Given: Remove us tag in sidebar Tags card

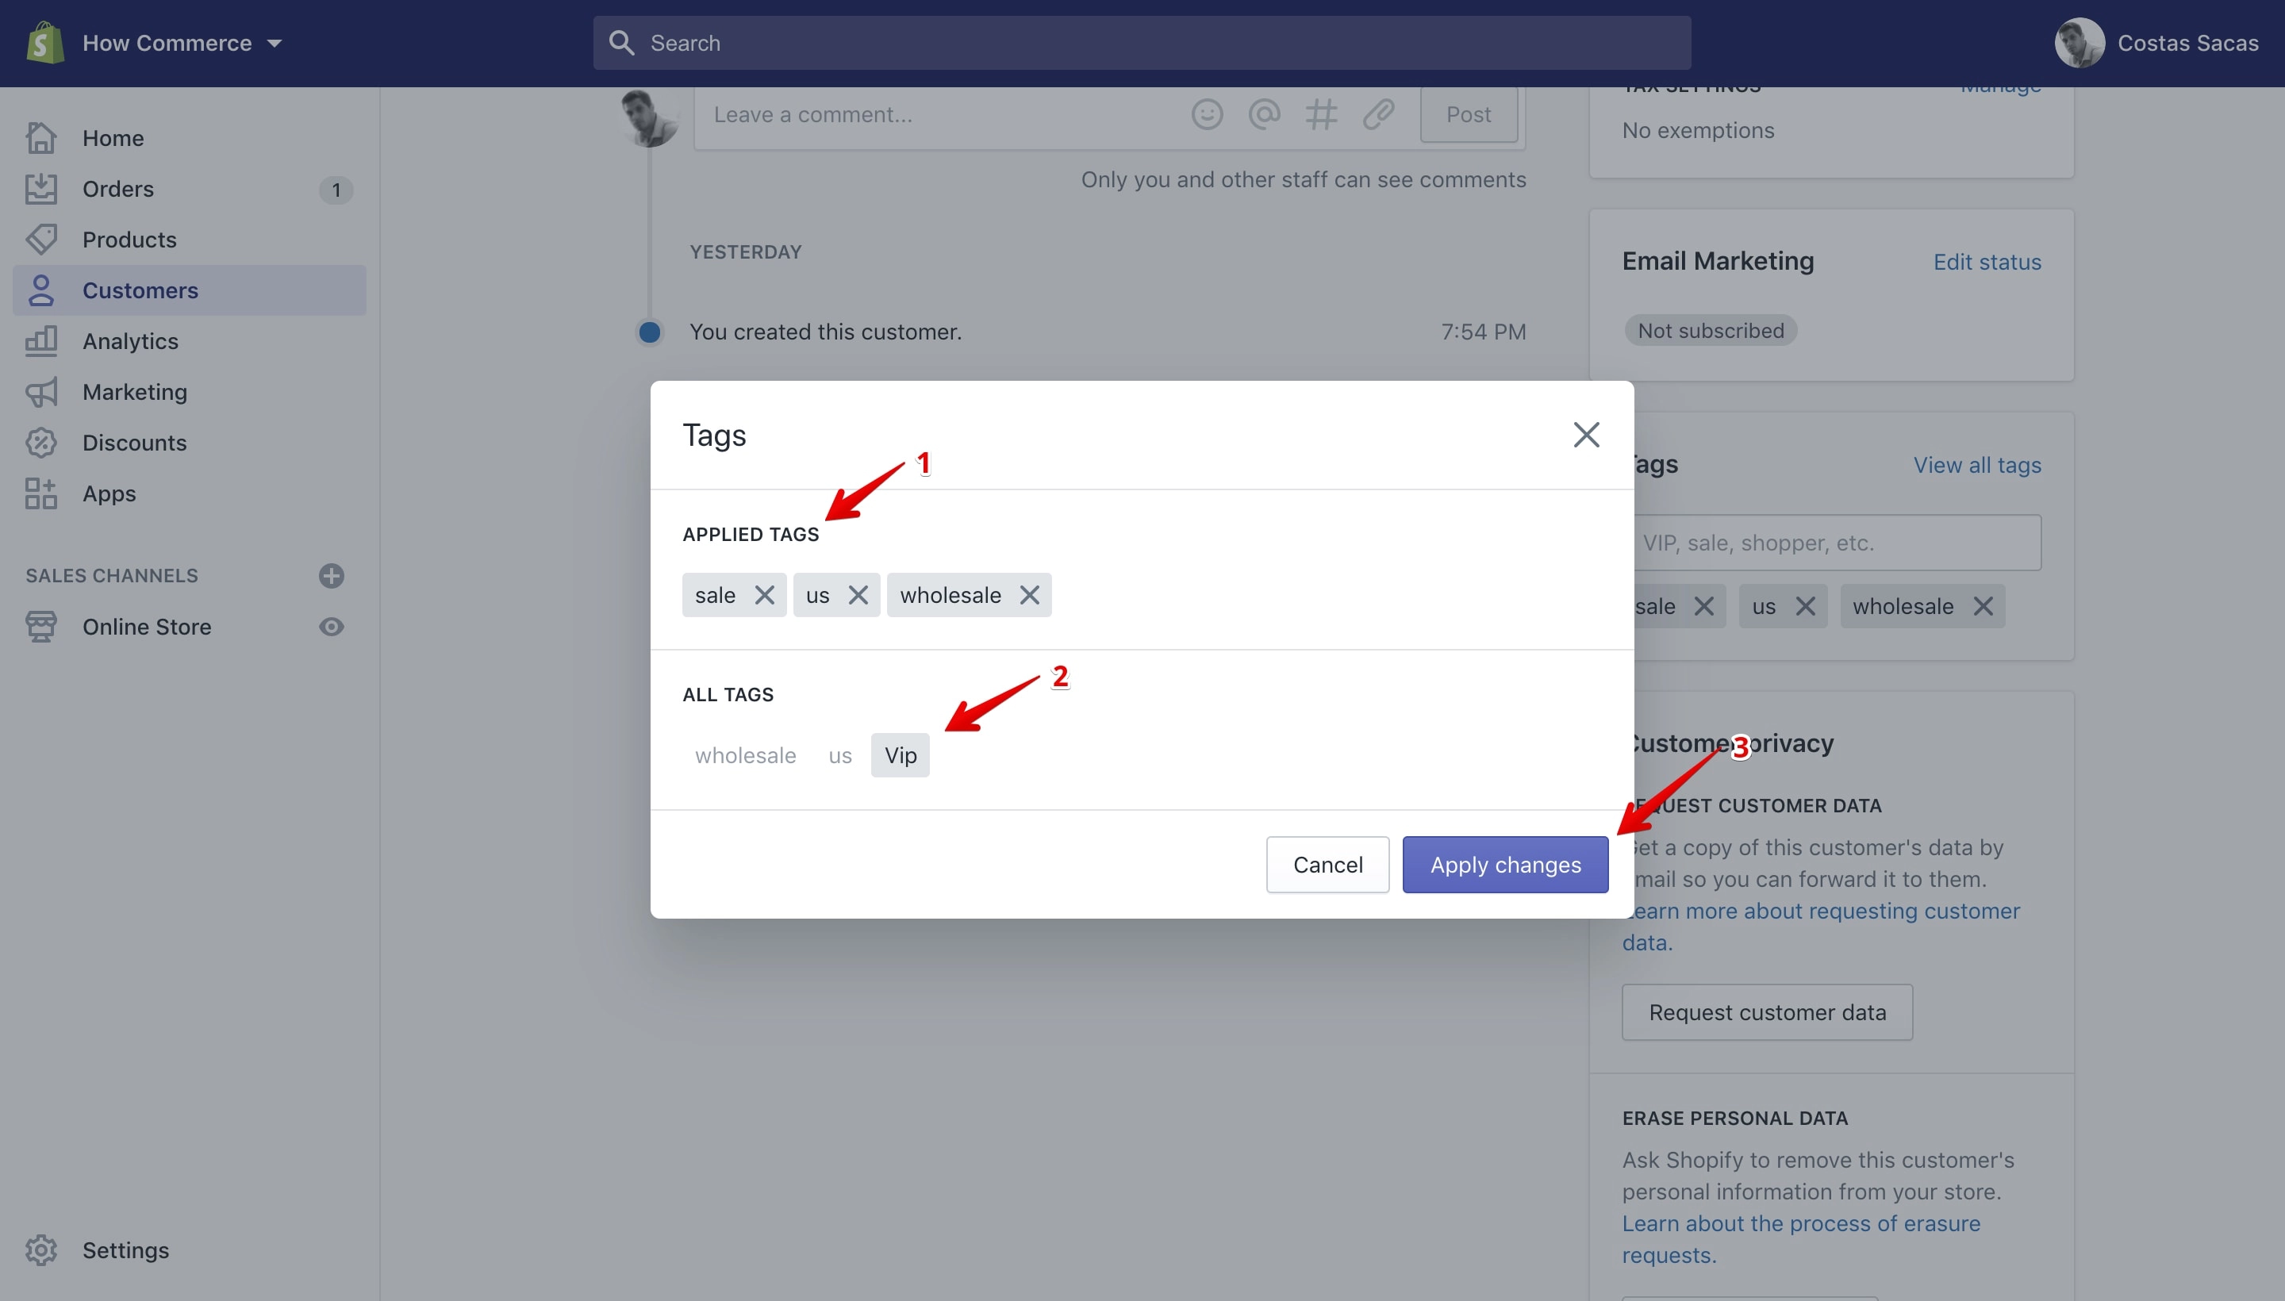Looking at the screenshot, I should pos(1805,607).
